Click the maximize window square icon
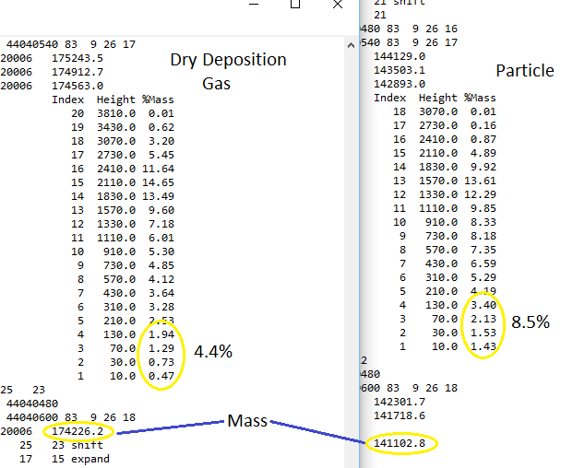The image size is (573, 468). click(295, 5)
